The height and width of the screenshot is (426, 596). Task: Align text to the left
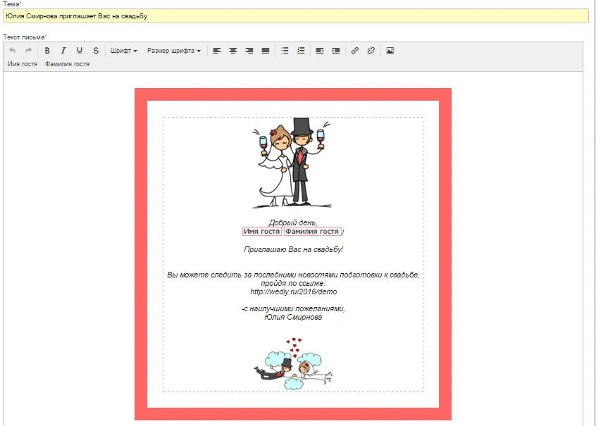click(x=217, y=51)
